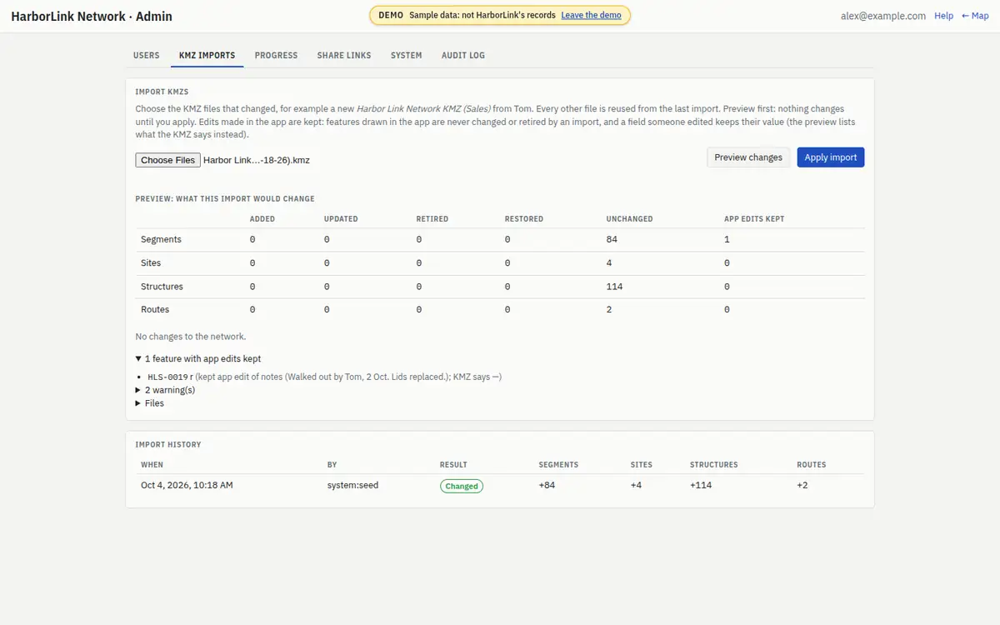The height and width of the screenshot is (625, 1000).
Task: Collapse the '1 feature with app edits kept' section
Action: click(x=198, y=358)
